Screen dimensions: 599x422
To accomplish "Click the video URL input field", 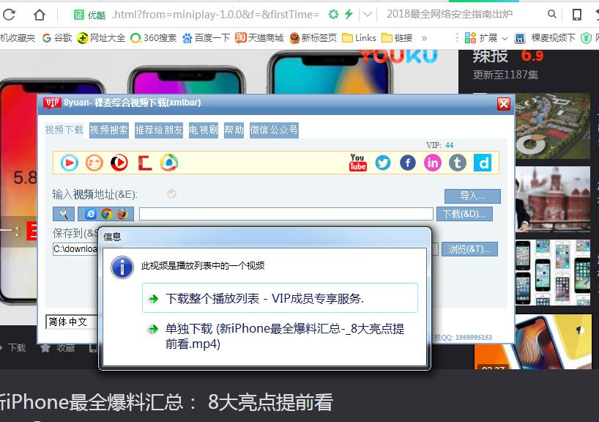I will point(286,214).
